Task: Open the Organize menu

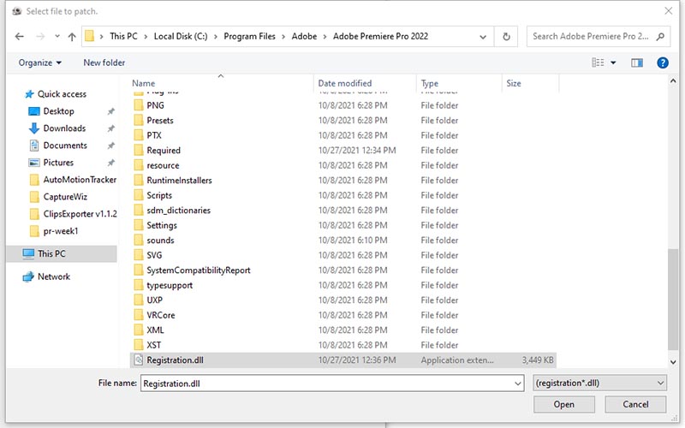Action: pos(39,62)
